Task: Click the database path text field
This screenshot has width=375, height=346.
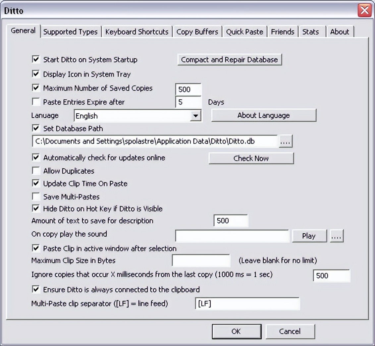Action: tap(155, 141)
